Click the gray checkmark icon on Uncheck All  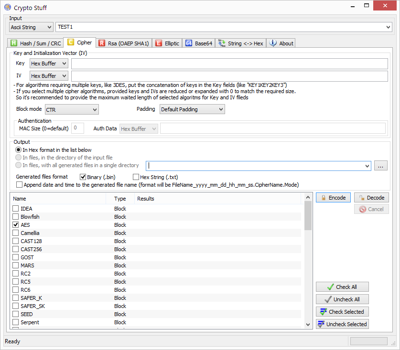328,299
